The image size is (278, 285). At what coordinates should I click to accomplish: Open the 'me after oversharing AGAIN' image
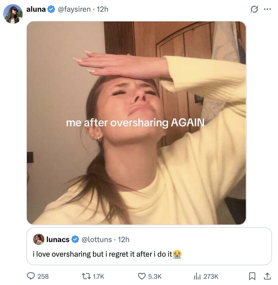coord(136,123)
